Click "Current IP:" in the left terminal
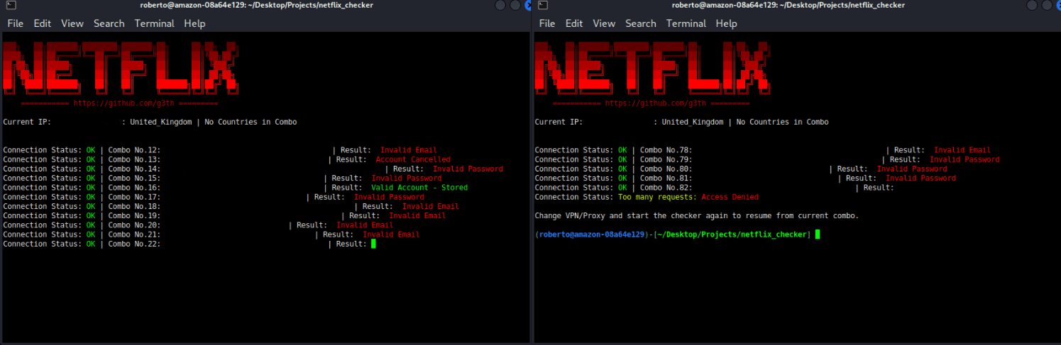The image size is (1061, 345). (x=27, y=122)
